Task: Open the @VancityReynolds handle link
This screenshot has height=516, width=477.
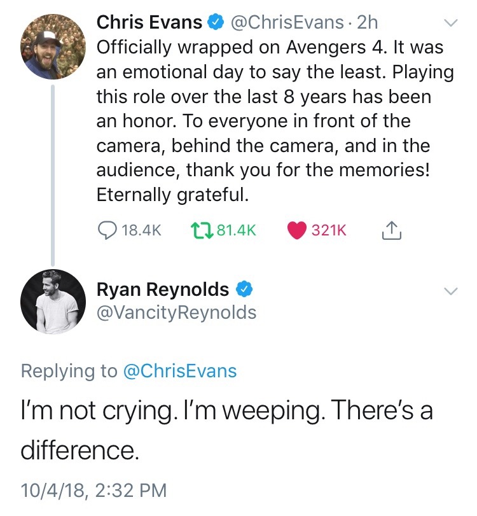Action: point(176,312)
